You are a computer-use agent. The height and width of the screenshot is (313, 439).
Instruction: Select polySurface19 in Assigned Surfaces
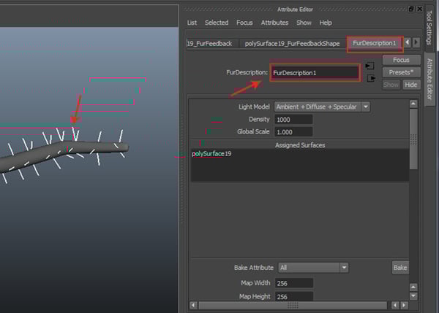[212, 154]
